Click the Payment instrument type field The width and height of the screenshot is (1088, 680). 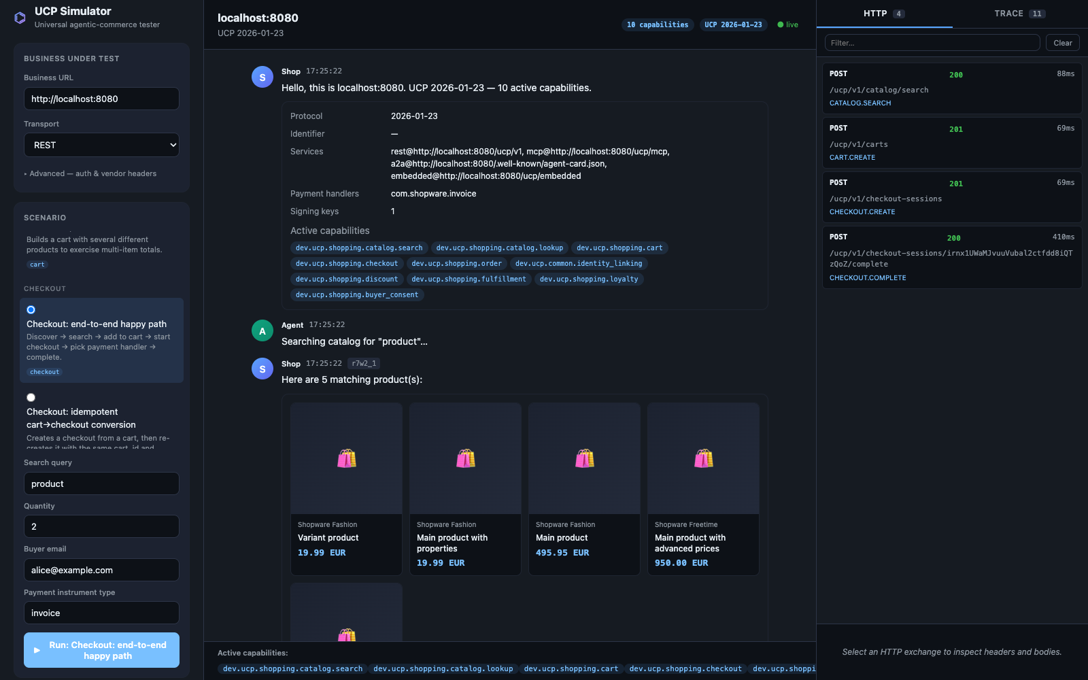click(101, 613)
